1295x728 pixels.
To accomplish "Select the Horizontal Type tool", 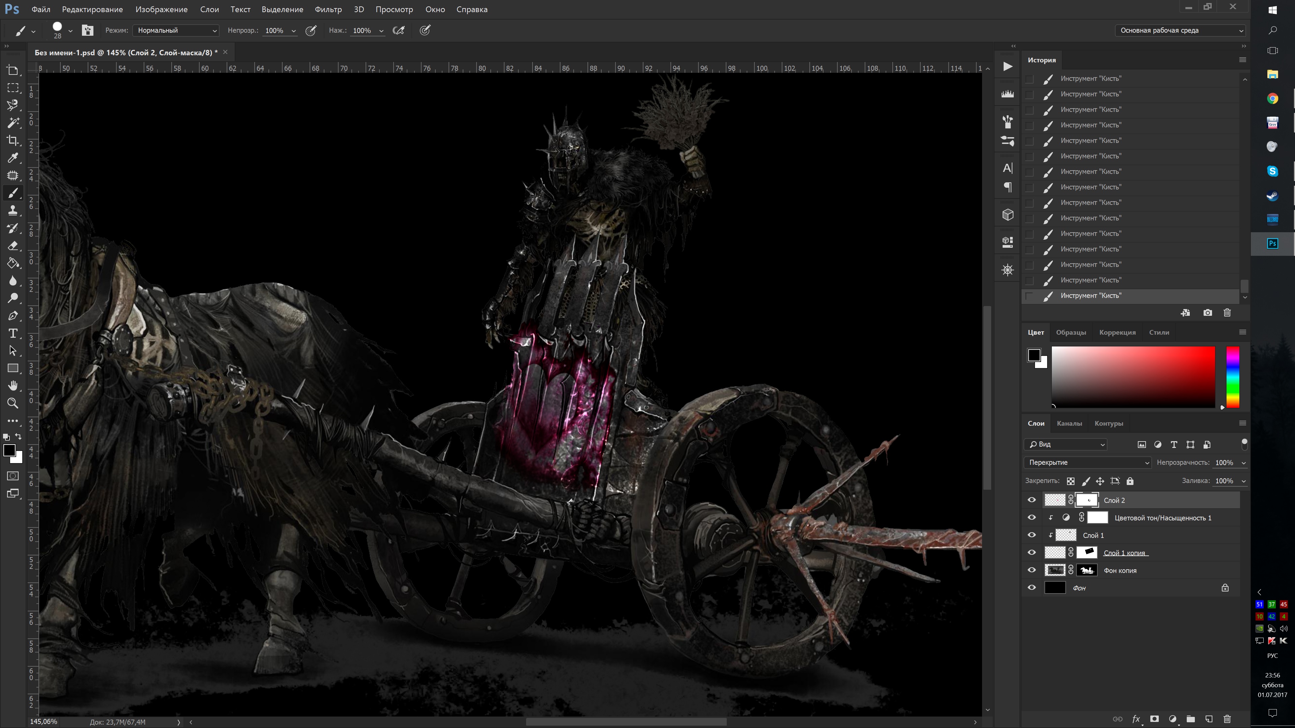I will click(13, 334).
